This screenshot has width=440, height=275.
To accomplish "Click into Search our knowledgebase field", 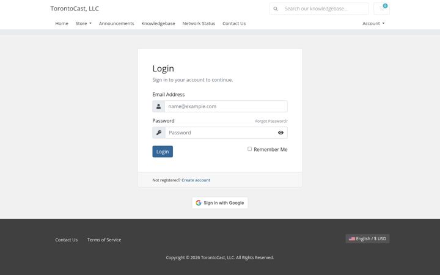I will point(325,9).
